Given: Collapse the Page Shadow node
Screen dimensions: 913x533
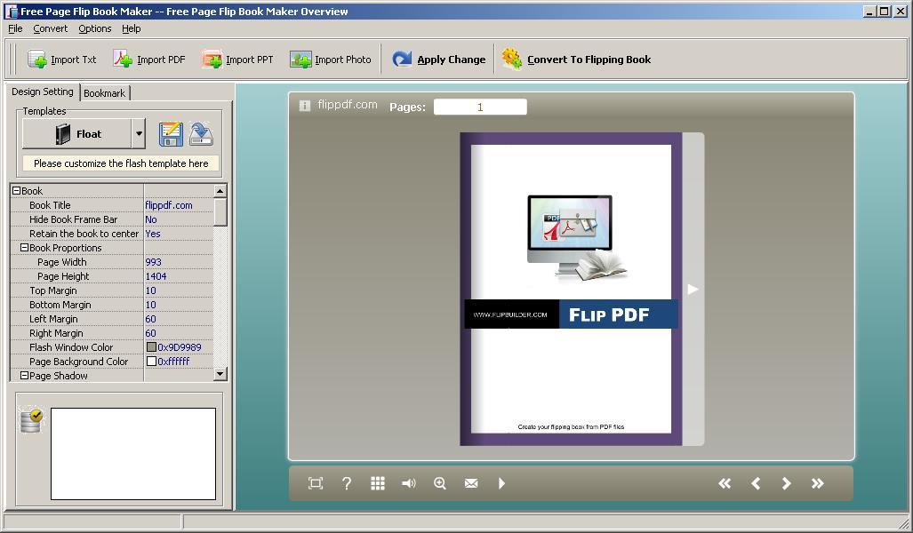Looking at the screenshot, I should point(25,376).
